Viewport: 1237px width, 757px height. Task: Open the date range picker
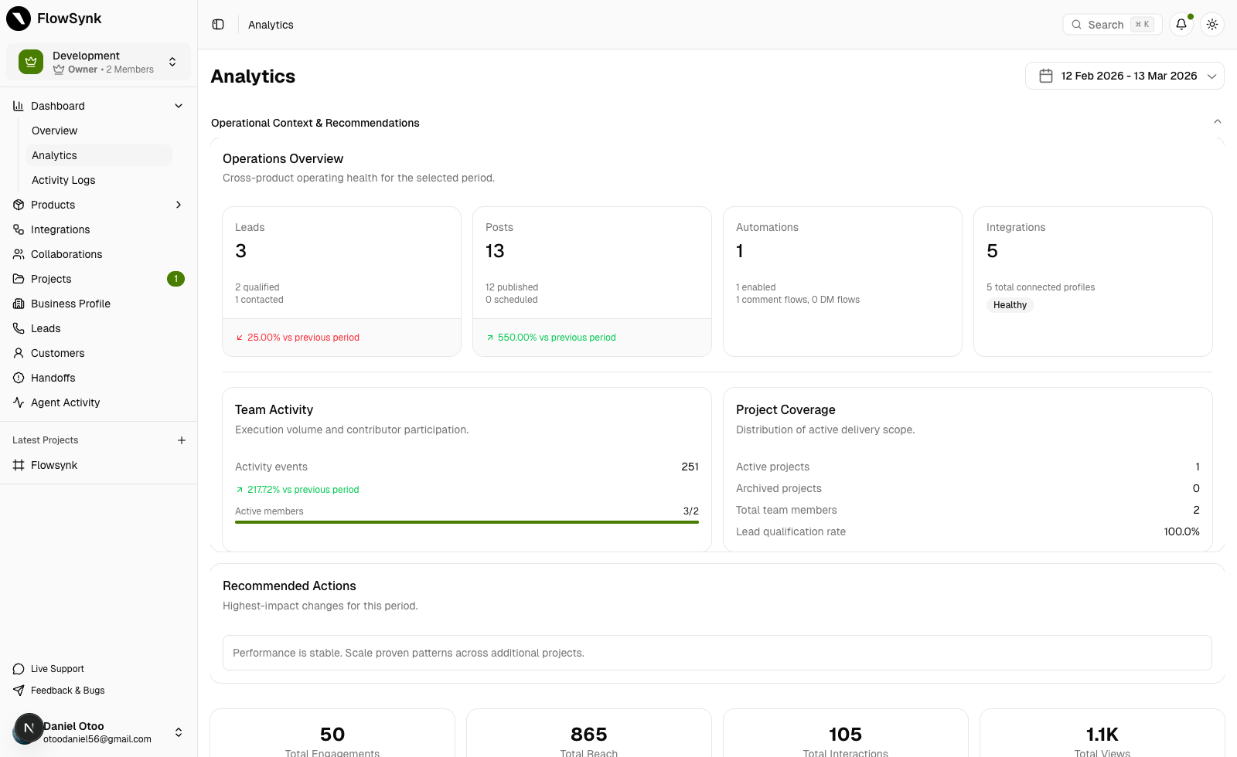tap(1124, 76)
